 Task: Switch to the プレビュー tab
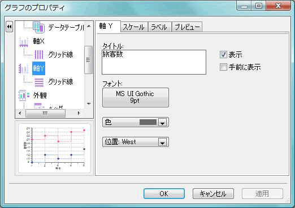click(187, 27)
